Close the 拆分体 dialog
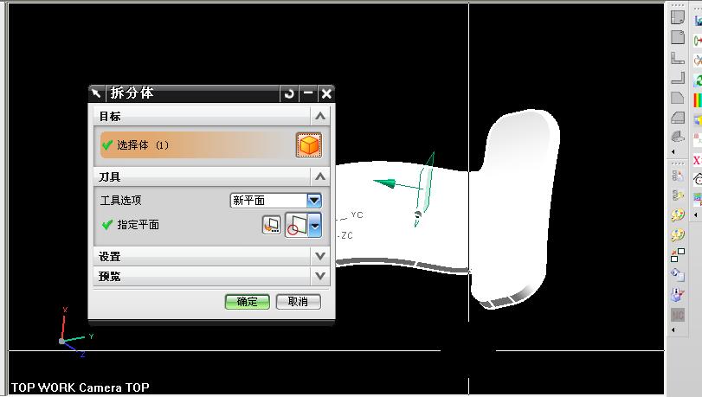This screenshot has height=397, width=702. 327,93
